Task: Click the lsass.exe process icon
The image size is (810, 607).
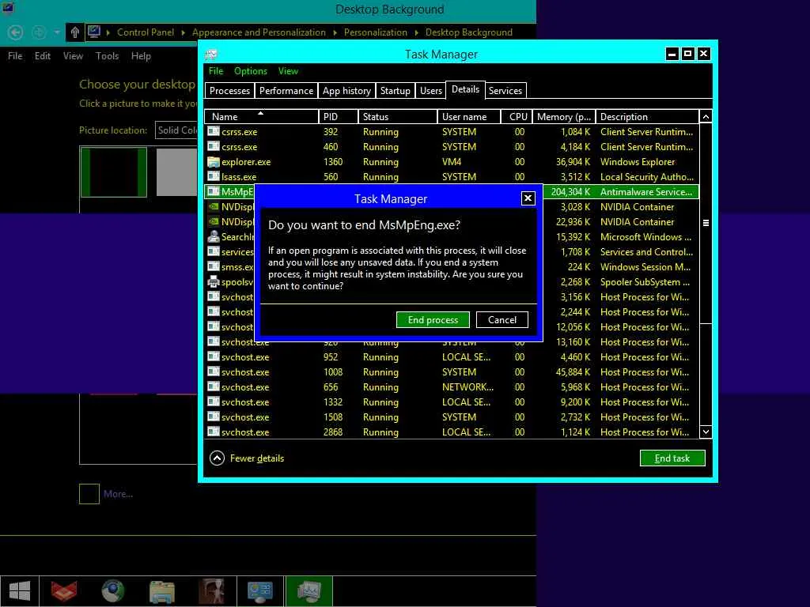Action: pos(214,176)
